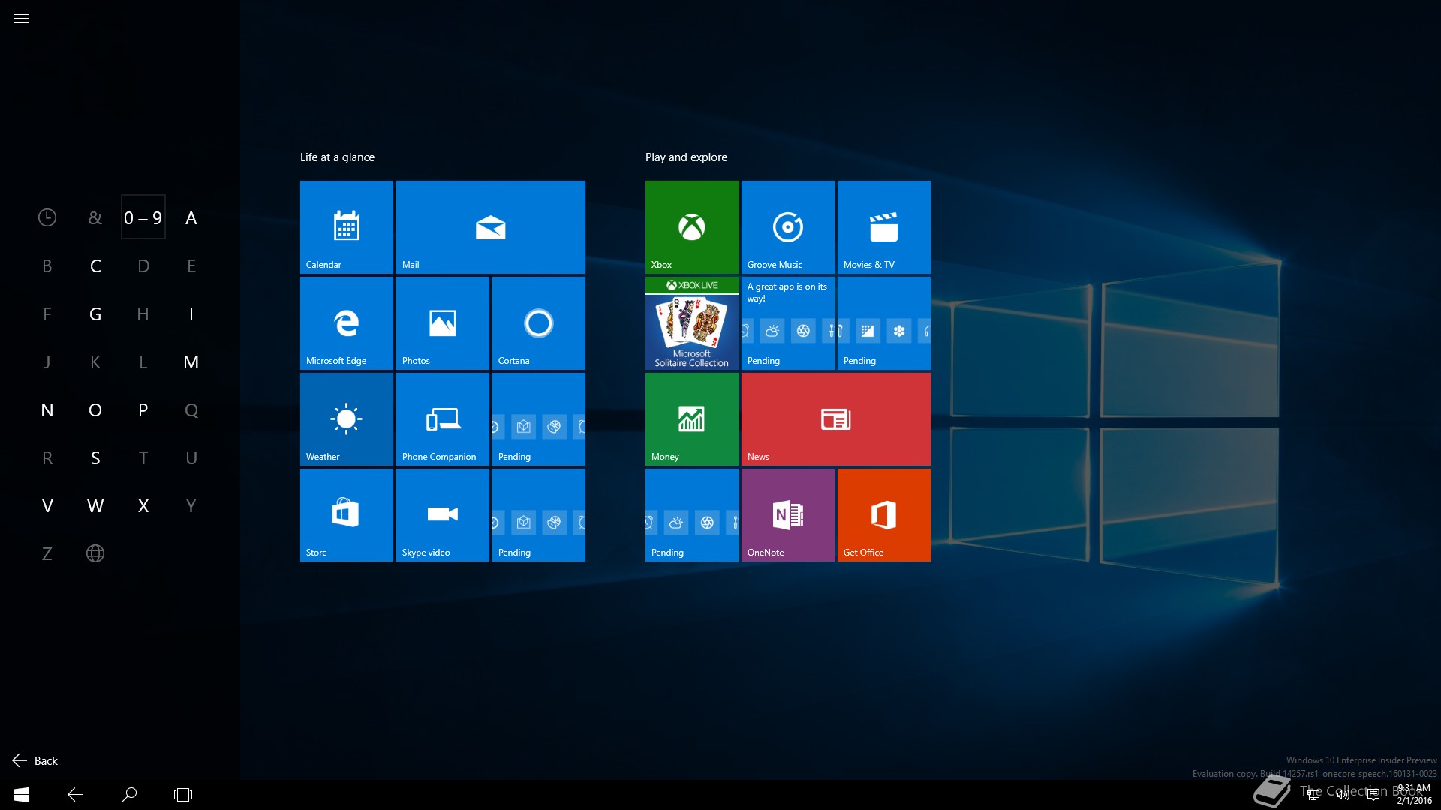Open Task View in taskbar
Screen dimensions: 1441x810
tap(183, 794)
